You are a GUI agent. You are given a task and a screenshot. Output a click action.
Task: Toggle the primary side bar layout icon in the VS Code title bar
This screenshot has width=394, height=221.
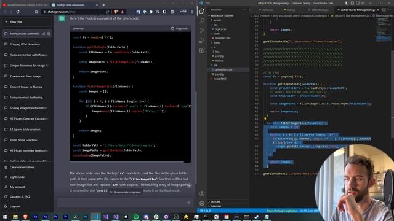[347, 3]
